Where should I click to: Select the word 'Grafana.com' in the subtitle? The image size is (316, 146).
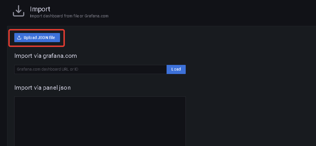tap(97, 16)
